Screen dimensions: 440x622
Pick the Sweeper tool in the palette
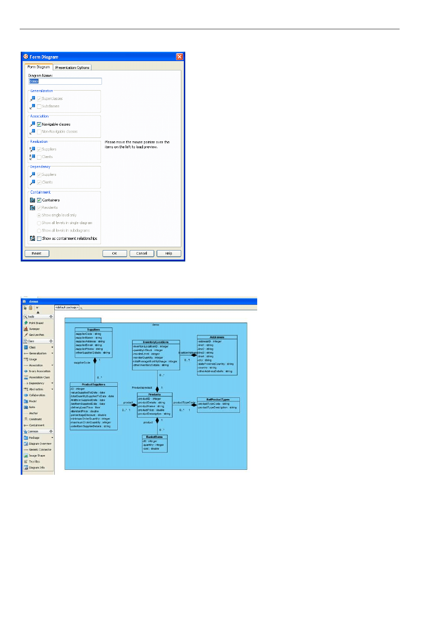(x=34, y=328)
